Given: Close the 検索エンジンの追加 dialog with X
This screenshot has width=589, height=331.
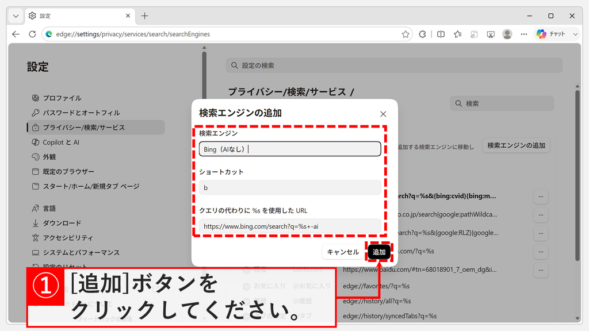Looking at the screenshot, I should [383, 114].
